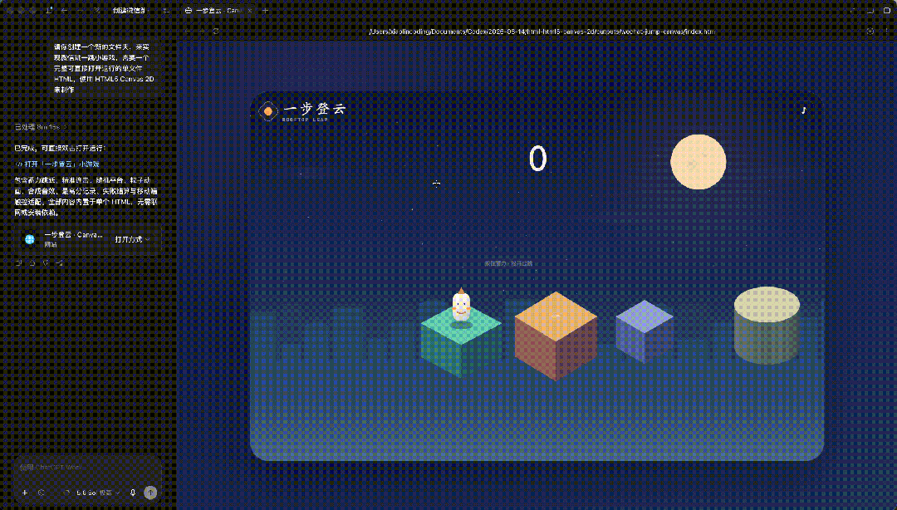Go back in the preview browser
Viewport: 897px width, 510px height.
tap(188, 32)
